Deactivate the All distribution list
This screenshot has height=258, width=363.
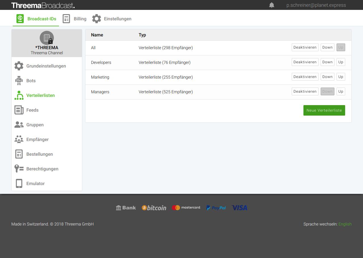pyautogui.click(x=305, y=47)
